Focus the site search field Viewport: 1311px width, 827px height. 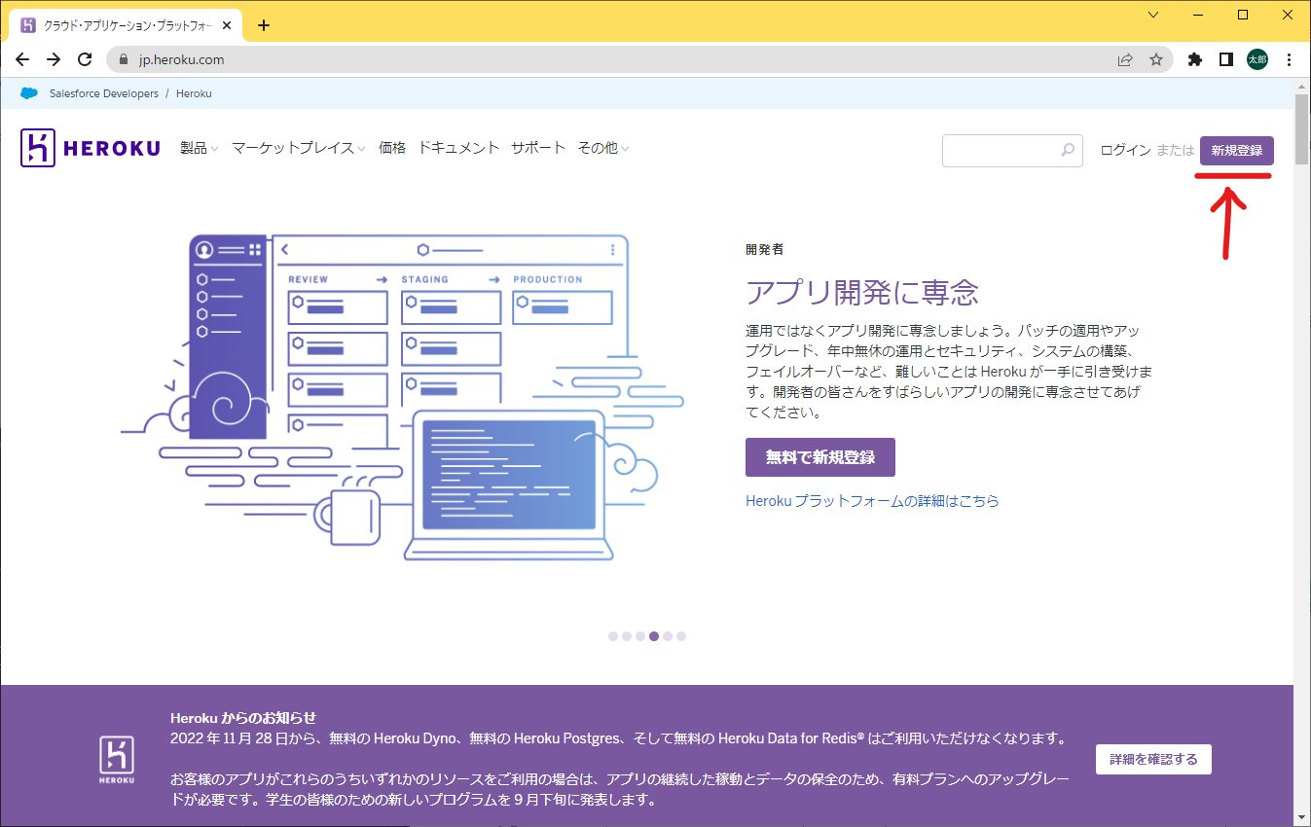[x=1012, y=150]
